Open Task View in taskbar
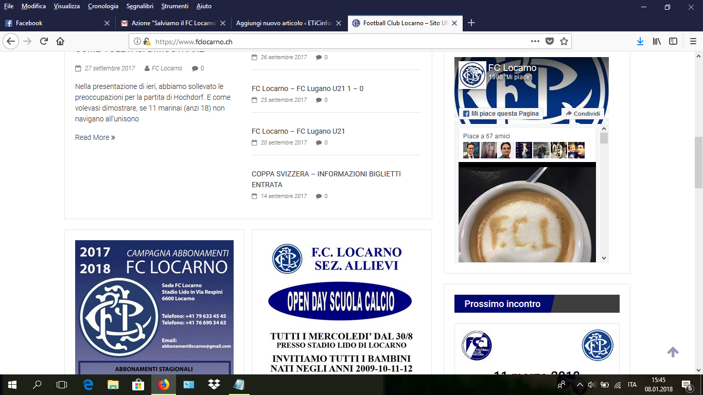The image size is (703, 395). click(62, 385)
